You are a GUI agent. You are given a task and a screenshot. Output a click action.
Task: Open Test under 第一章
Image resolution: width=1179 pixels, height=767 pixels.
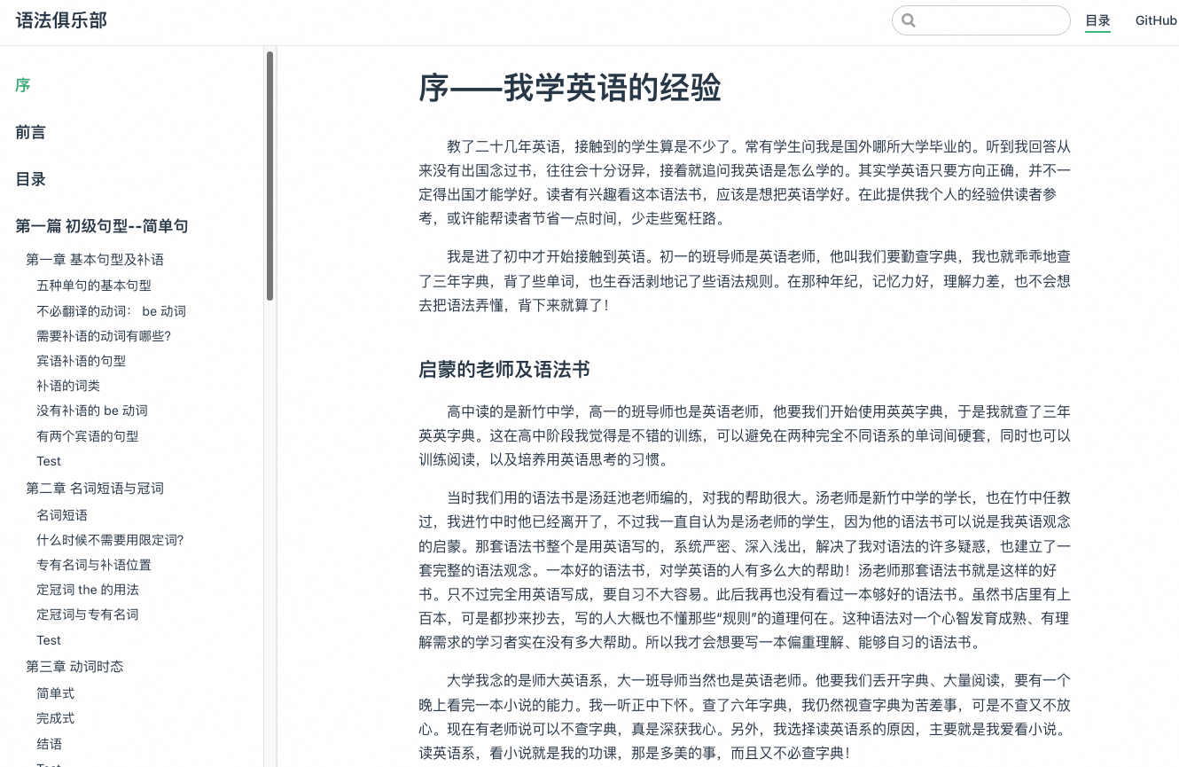coord(49,461)
